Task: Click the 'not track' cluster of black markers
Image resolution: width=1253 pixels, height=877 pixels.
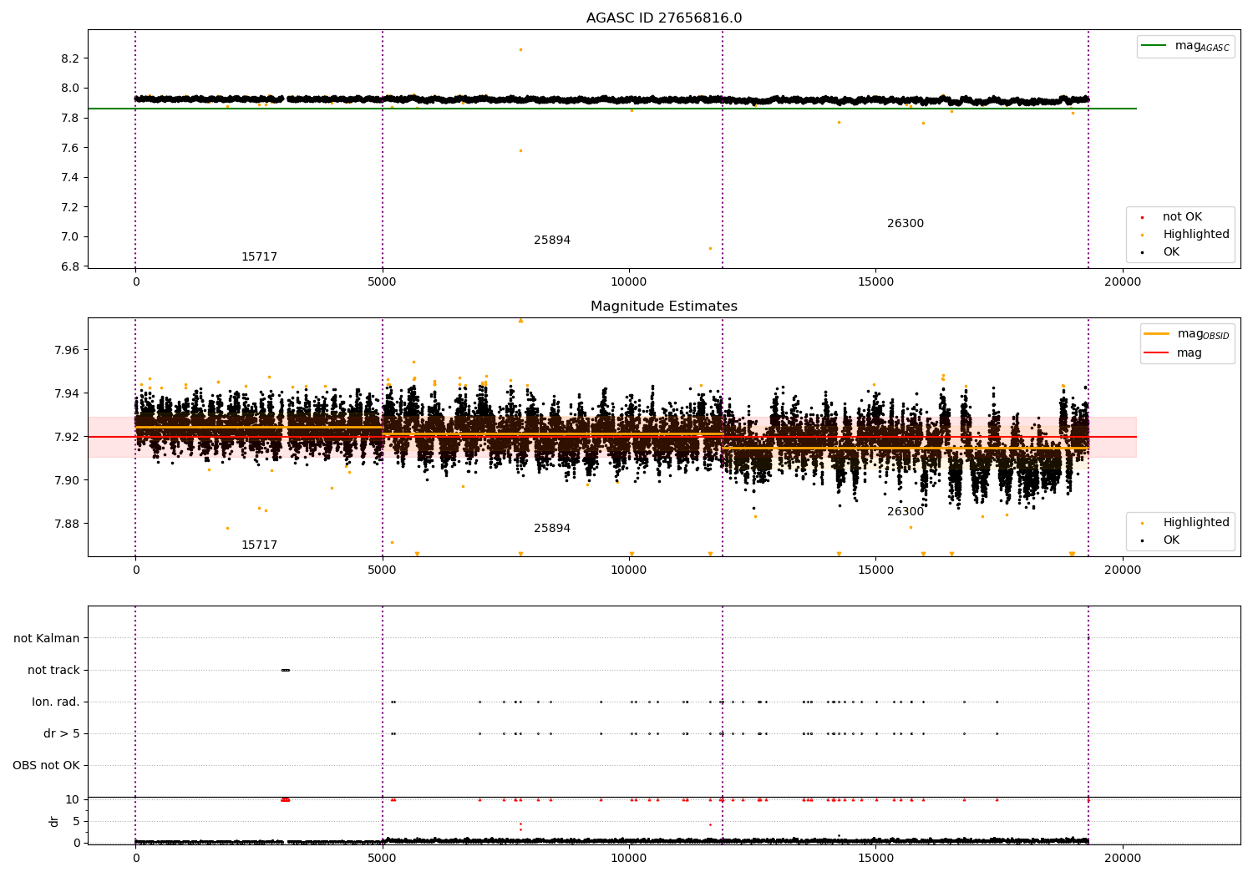Action: (x=286, y=670)
